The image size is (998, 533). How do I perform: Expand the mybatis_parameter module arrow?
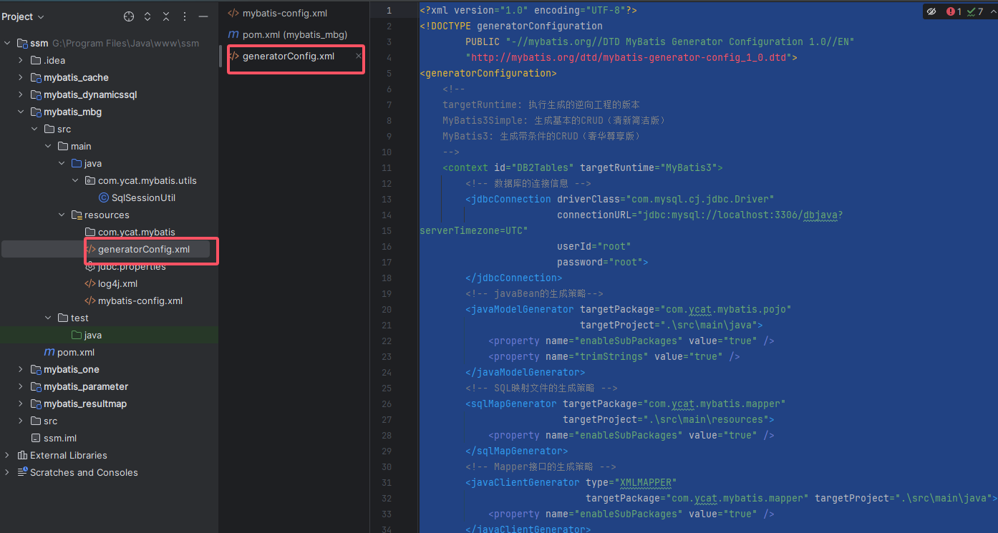(x=21, y=386)
